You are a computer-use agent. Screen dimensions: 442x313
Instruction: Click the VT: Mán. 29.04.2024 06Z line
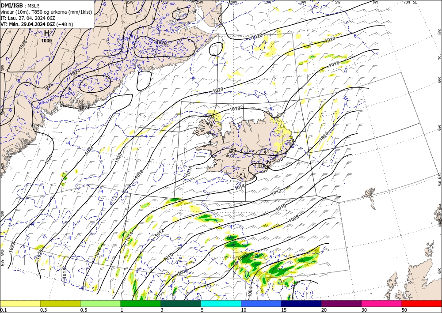pos(28,24)
